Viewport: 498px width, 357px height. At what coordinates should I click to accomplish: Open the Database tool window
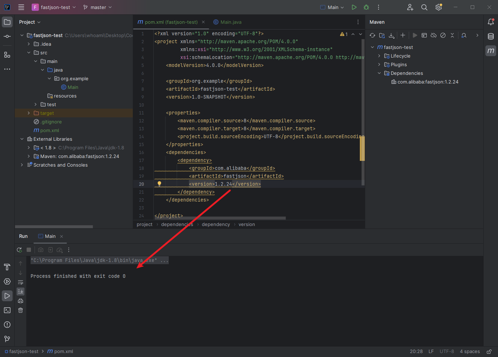pyautogui.click(x=491, y=36)
